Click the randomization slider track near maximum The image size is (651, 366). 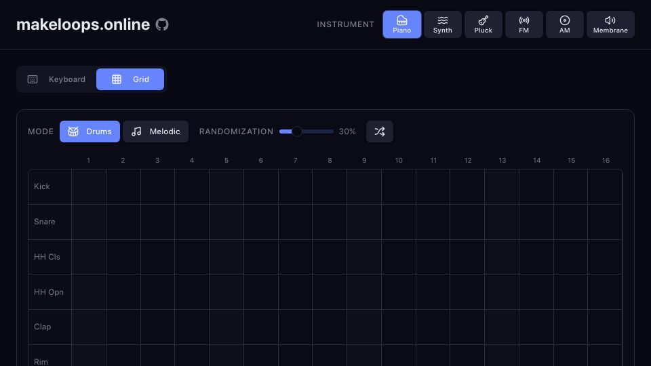point(331,131)
